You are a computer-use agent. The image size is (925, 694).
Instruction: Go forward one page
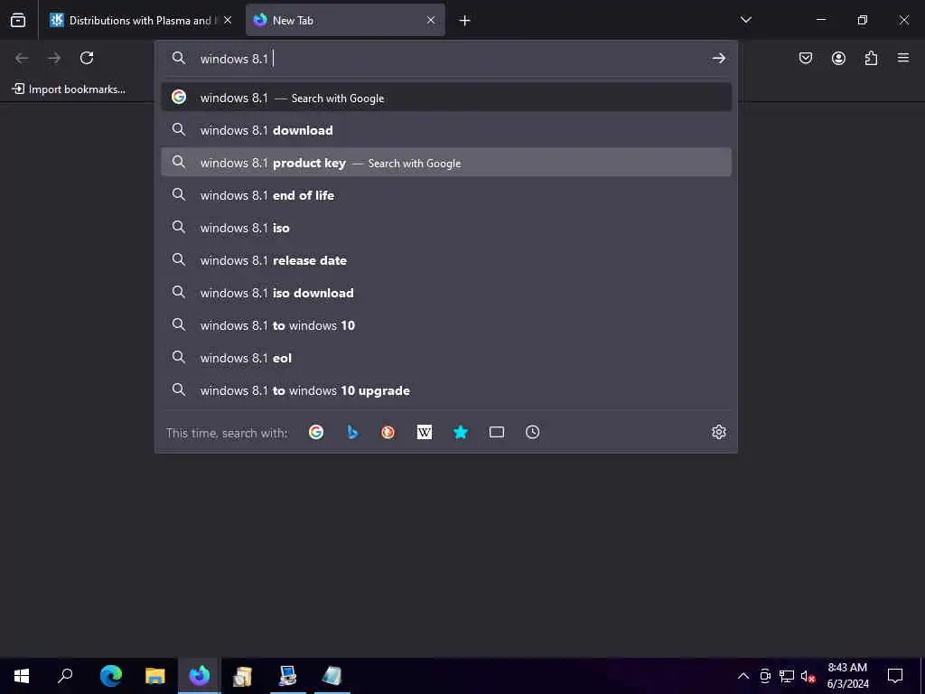point(54,58)
